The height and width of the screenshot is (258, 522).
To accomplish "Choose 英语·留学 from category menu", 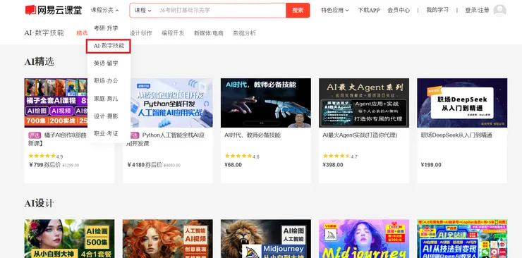I will [x=106, y=63].
